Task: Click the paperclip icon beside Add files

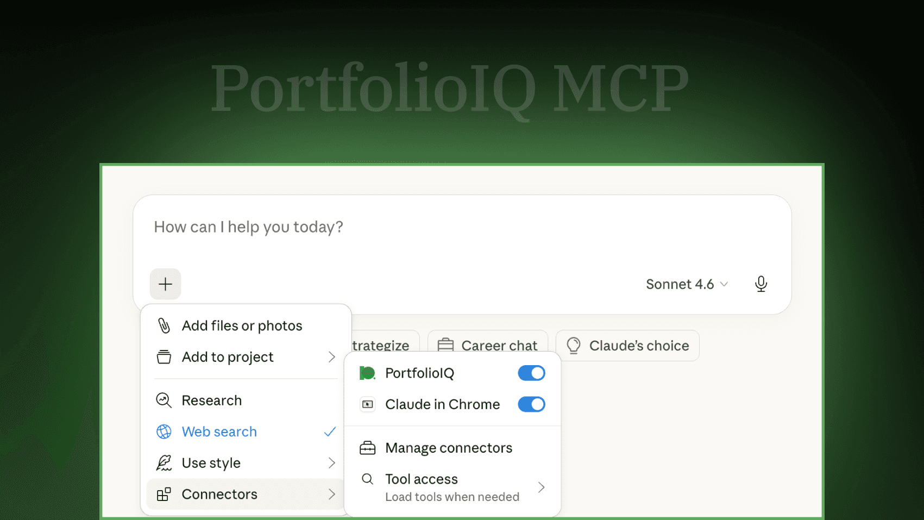Action: pos(164,325)
